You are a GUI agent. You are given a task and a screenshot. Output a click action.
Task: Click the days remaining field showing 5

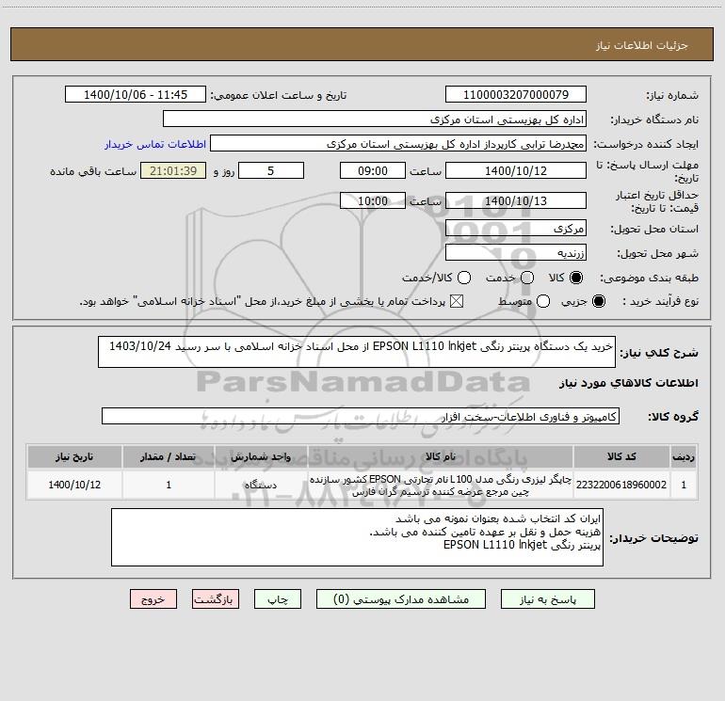pos(271,170)
